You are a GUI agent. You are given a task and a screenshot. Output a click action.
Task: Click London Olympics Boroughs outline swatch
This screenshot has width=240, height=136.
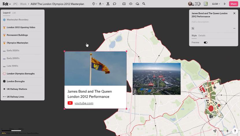click(x=4, y=73)
